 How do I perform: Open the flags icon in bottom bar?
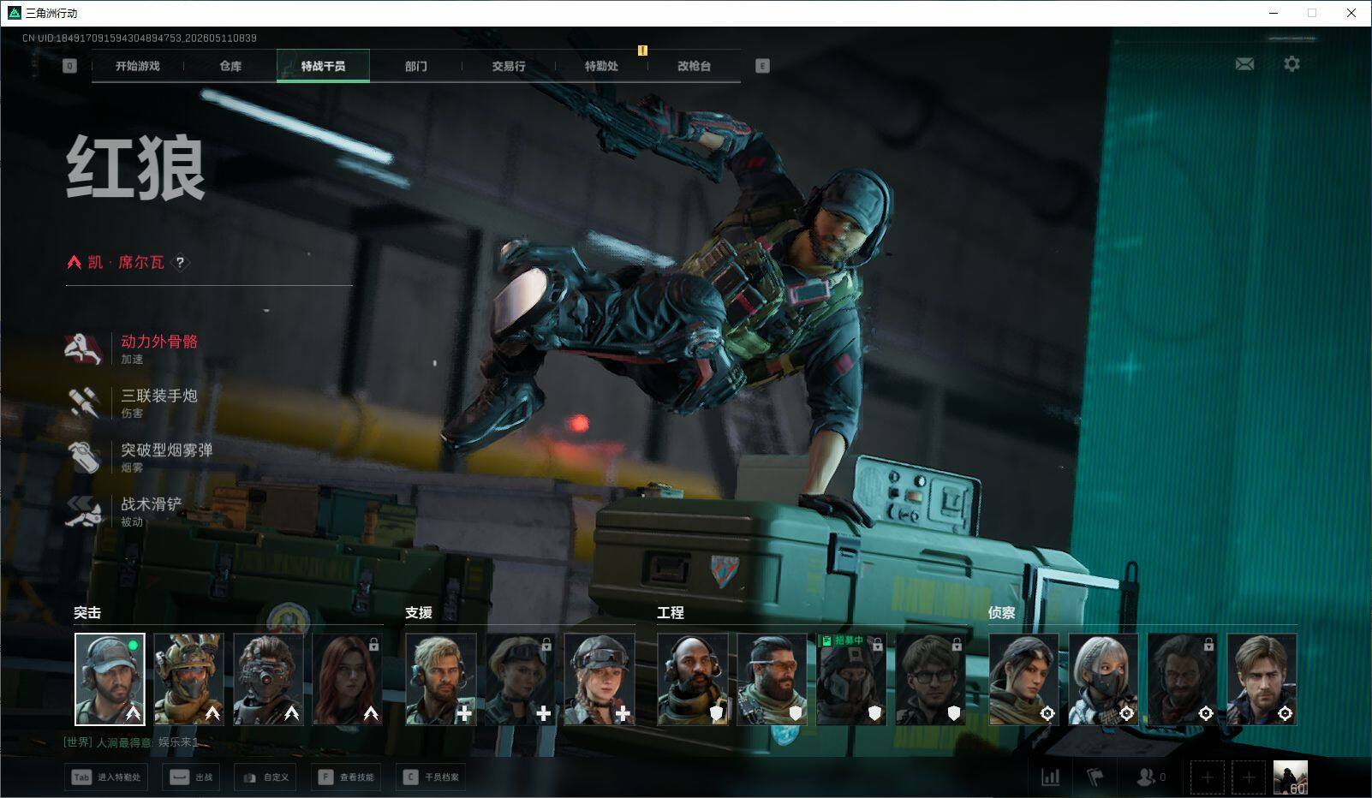(x=1095, y=777)
